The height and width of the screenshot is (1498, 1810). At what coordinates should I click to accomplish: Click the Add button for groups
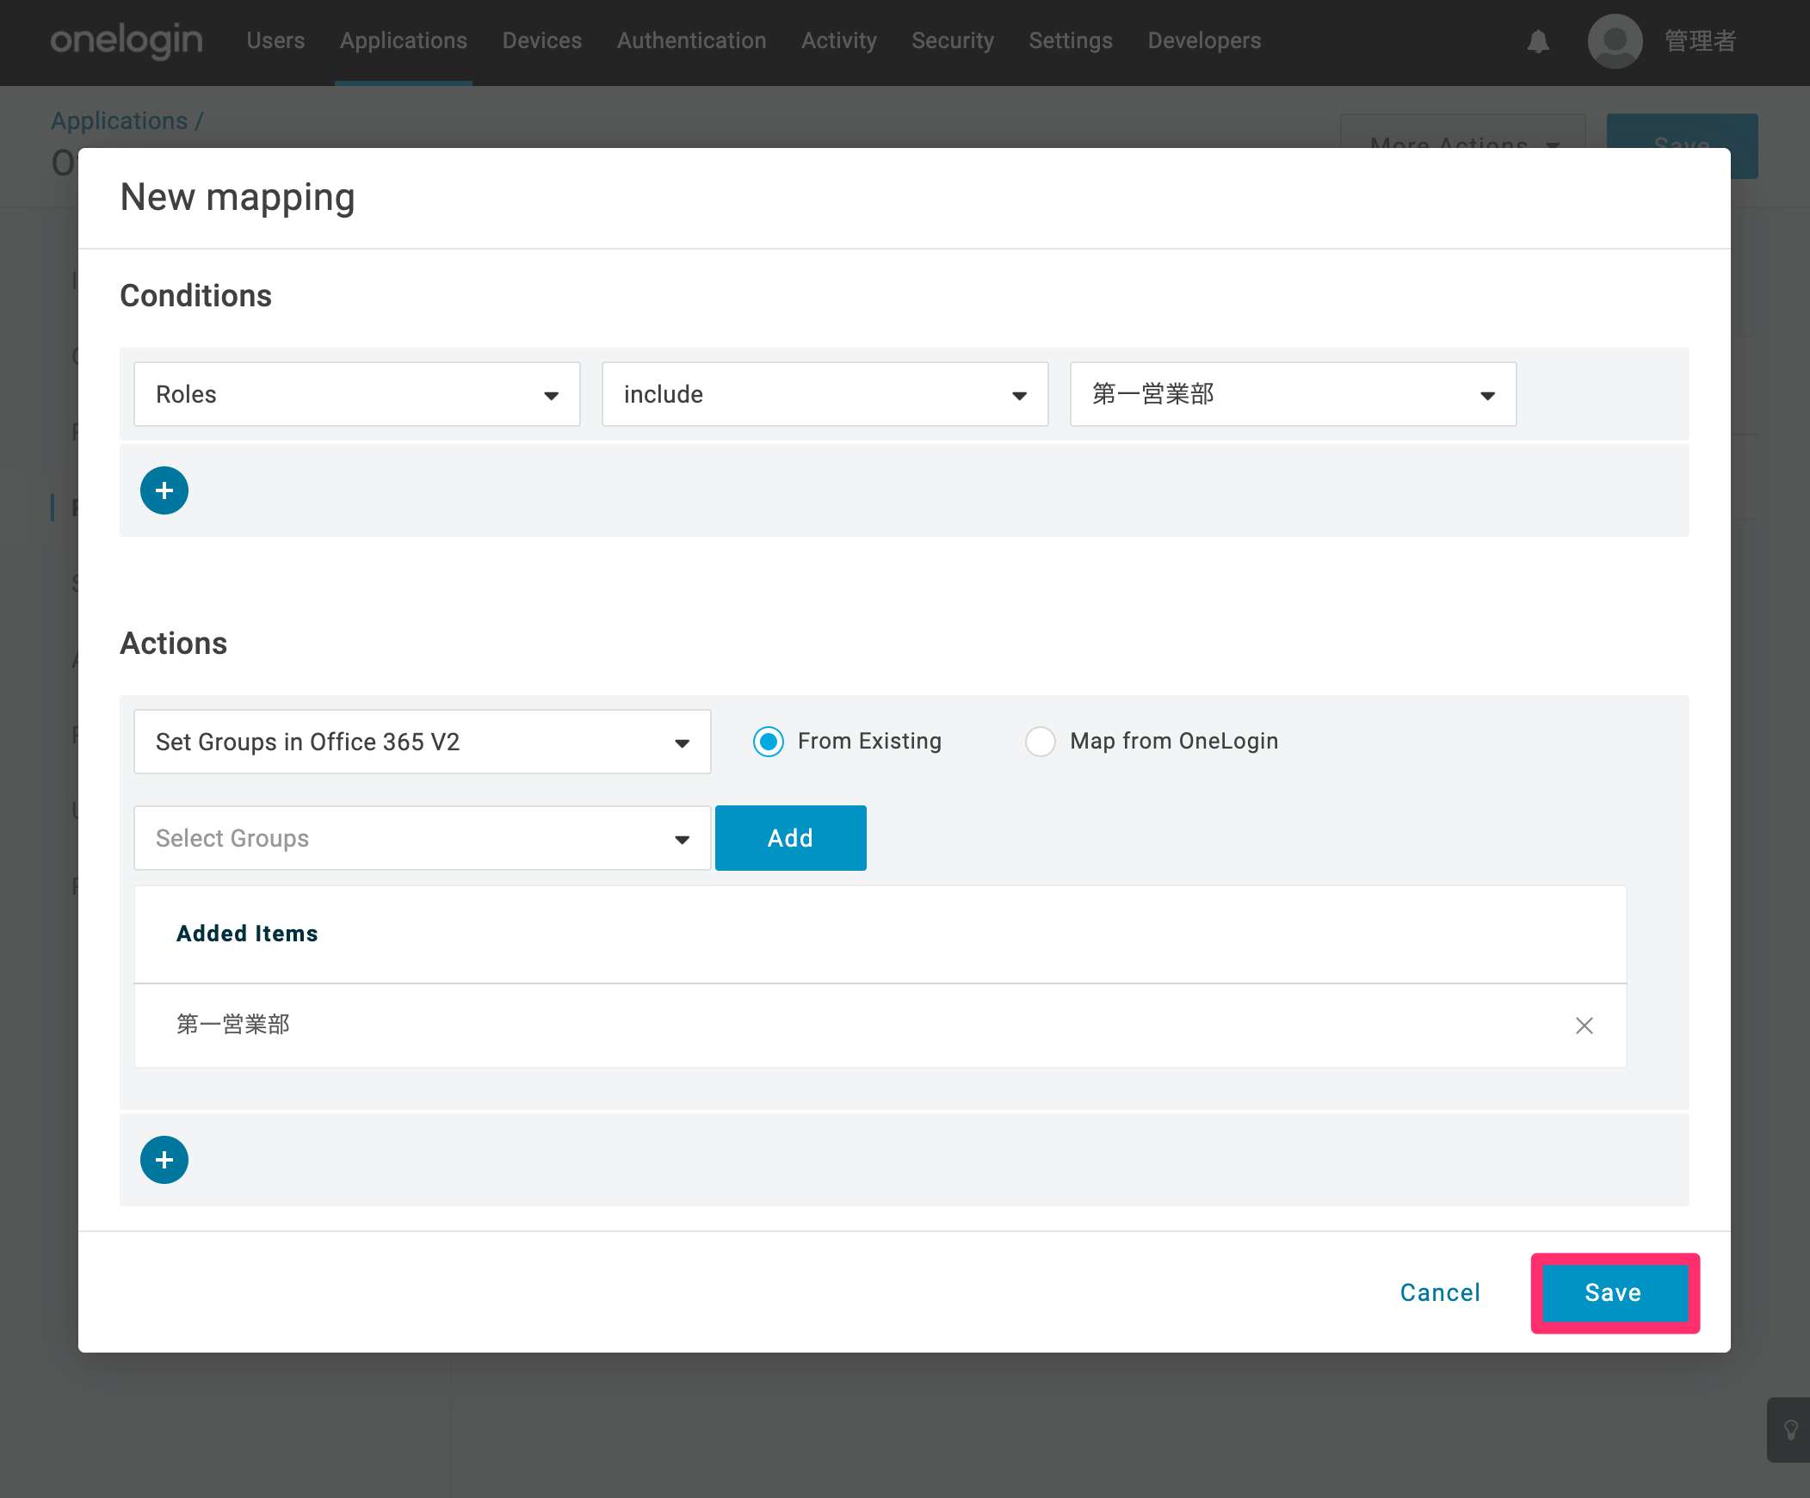pyautogui.click(x=790, y=838)
